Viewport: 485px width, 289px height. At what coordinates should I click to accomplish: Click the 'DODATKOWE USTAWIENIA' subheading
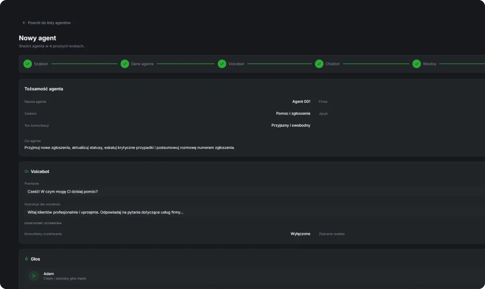[x=43, y=223]
